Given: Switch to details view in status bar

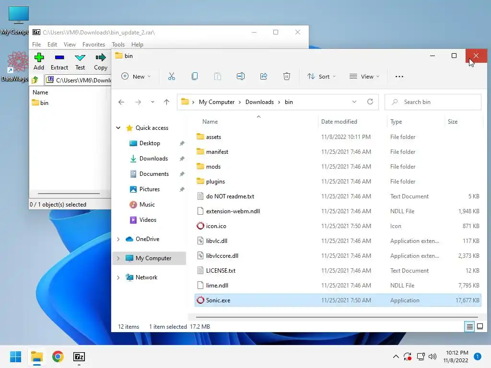Looking at the screenshot, I should (x=470, y=327).
